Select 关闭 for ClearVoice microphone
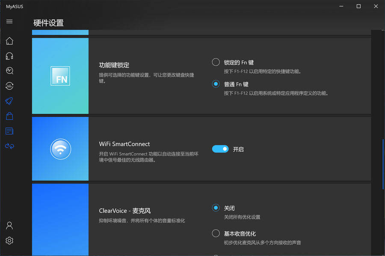Image resolution: width=385 pixels, height=256 pixels. (216, 208)
